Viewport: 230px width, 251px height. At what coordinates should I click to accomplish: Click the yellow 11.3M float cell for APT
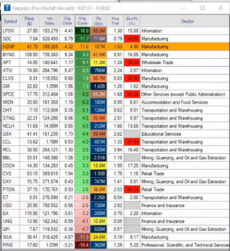99,63
